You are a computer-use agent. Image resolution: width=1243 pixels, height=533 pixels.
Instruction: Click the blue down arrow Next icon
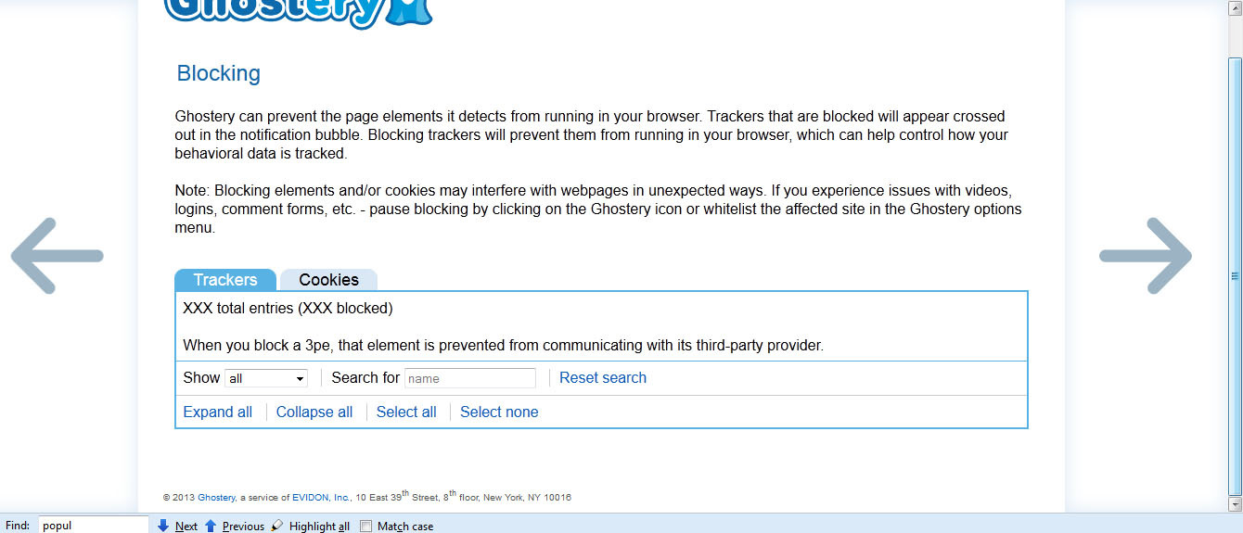(163, 526)
